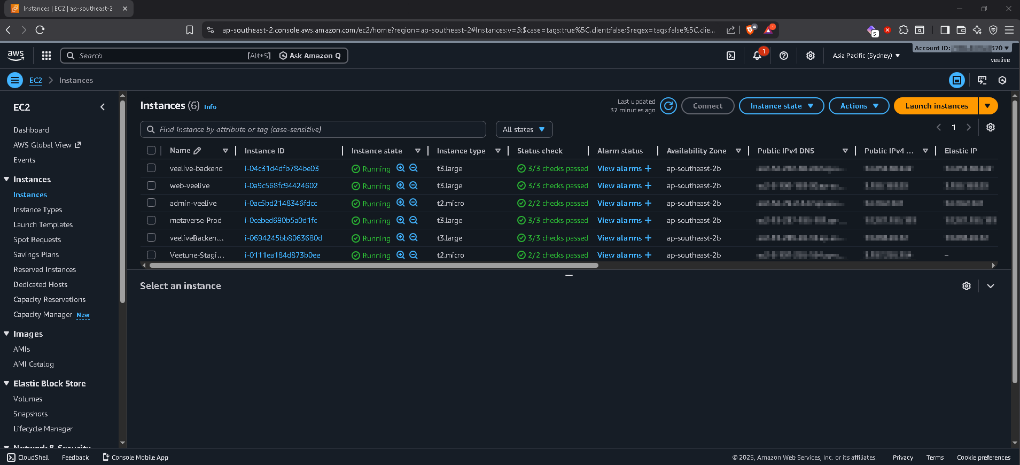
Task: Check the admin-veelive instance row
Action: (x=151, y=203)
